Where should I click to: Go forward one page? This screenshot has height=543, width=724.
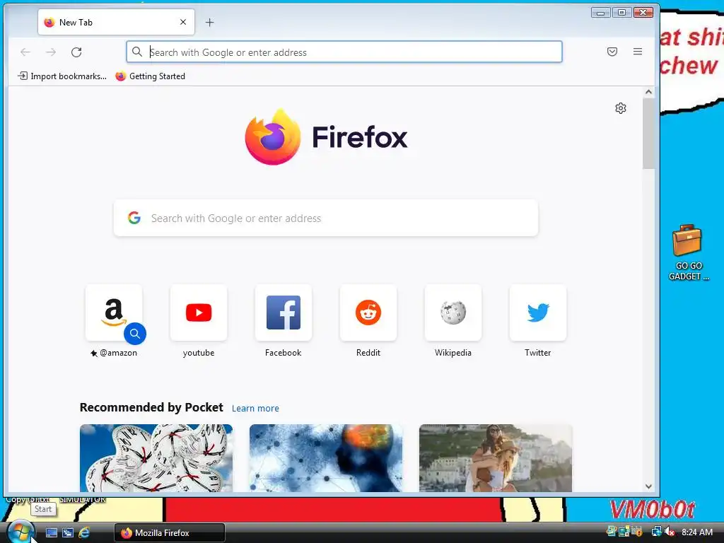click(51, 52)
